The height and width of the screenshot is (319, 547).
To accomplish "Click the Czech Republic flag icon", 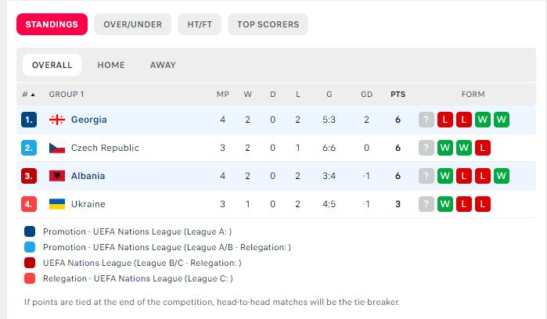I will pyautogui.click(x=57, y=148).
